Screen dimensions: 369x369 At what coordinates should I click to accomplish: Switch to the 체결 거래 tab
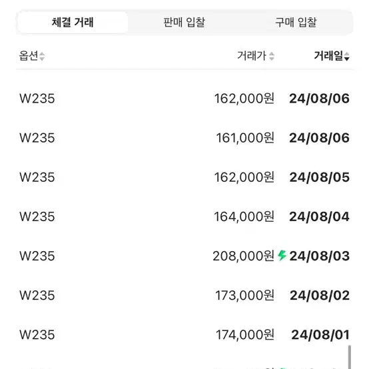coord(73,23)
